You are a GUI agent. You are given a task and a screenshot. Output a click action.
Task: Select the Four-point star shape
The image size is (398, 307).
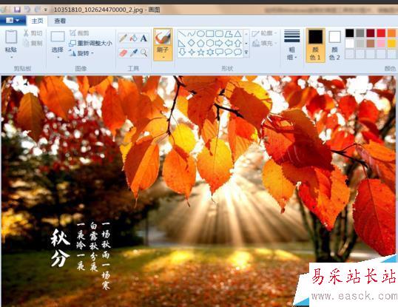(x=191, y=53)
